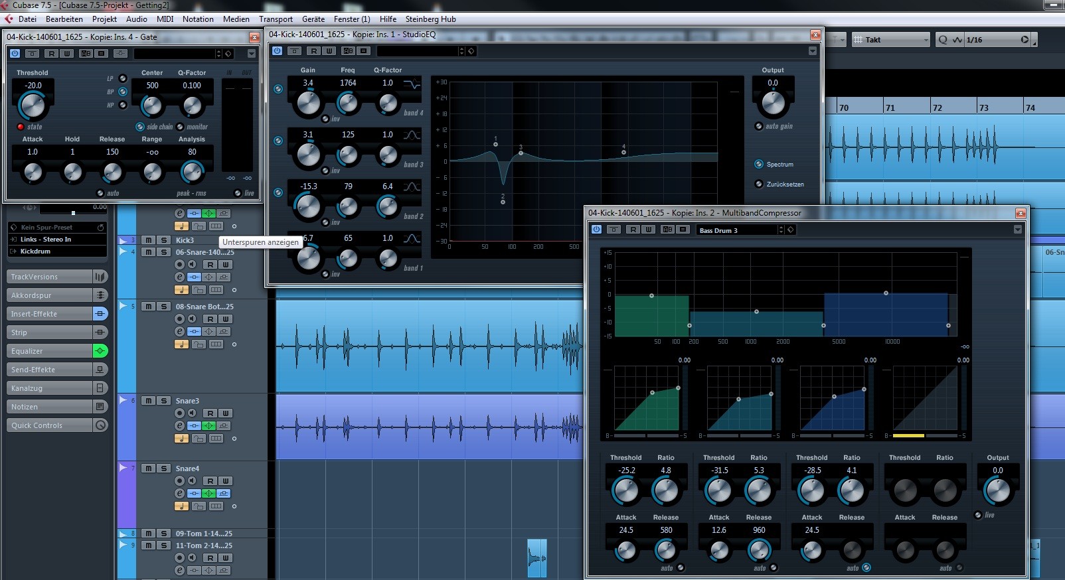Open the Datei menu
Viewport: 1065px width, 580px height.
pos(28,19)
